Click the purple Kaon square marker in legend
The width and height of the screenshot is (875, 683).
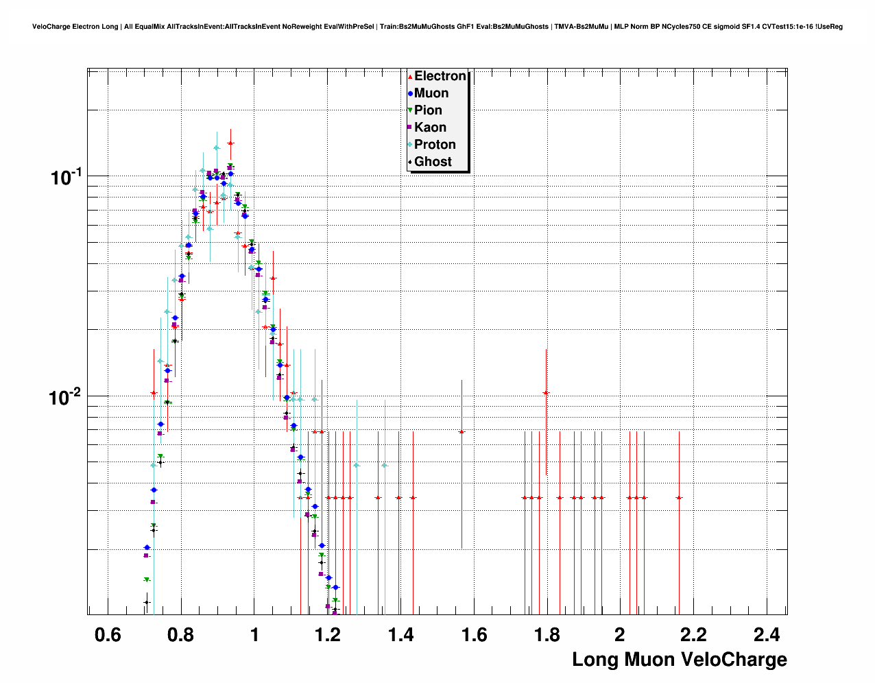410,128
